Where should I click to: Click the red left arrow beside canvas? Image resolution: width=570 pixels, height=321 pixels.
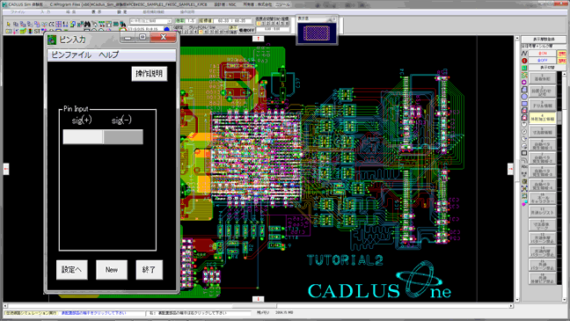6,169
